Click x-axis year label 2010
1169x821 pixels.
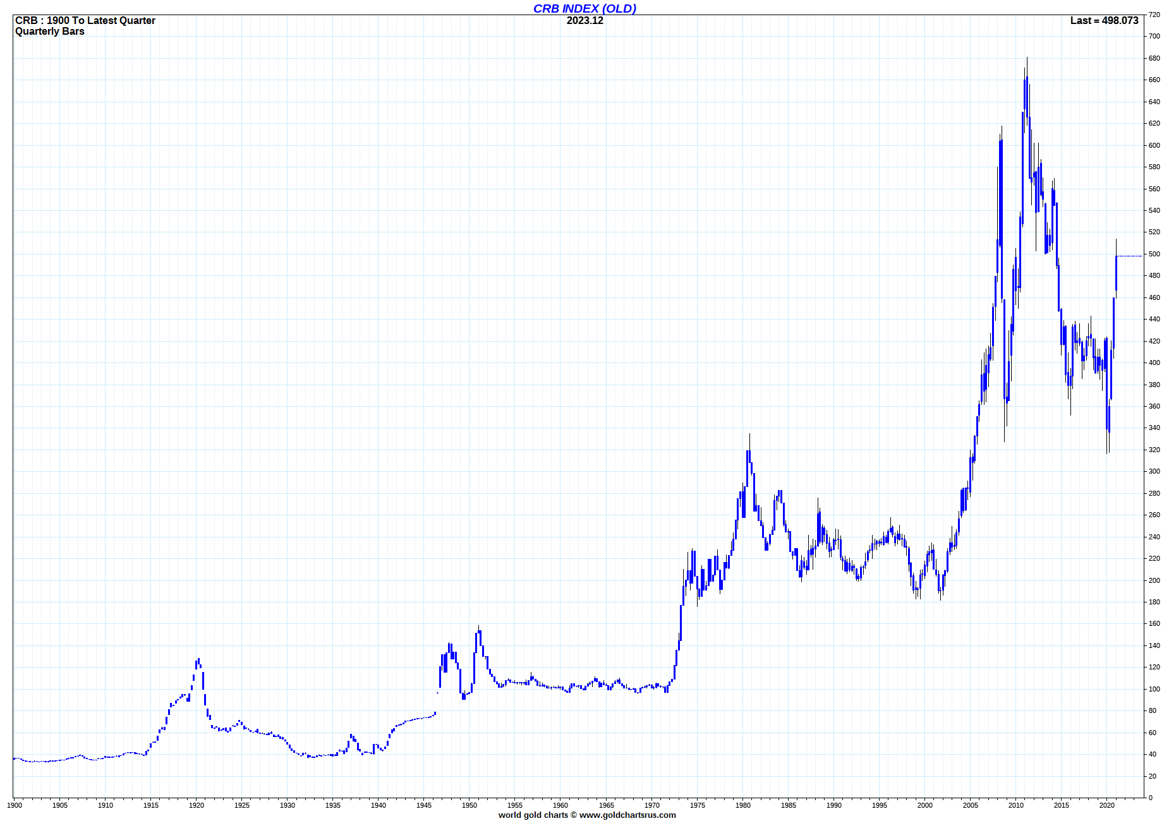(1016, 805)
